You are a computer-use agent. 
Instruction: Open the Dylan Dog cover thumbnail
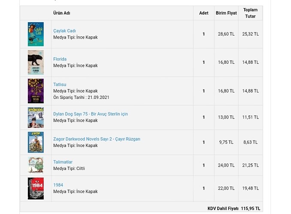(x=36, y=117)
